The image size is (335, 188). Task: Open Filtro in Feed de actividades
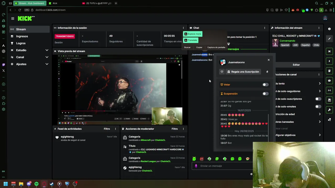pyautogui.click(x=107, y=129)
